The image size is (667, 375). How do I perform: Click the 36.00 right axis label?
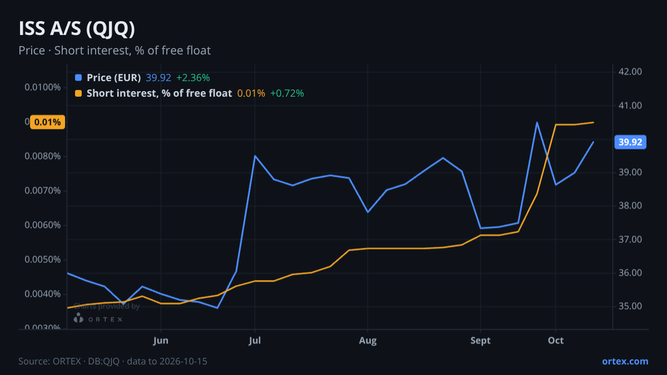click(x=630, y=273)
